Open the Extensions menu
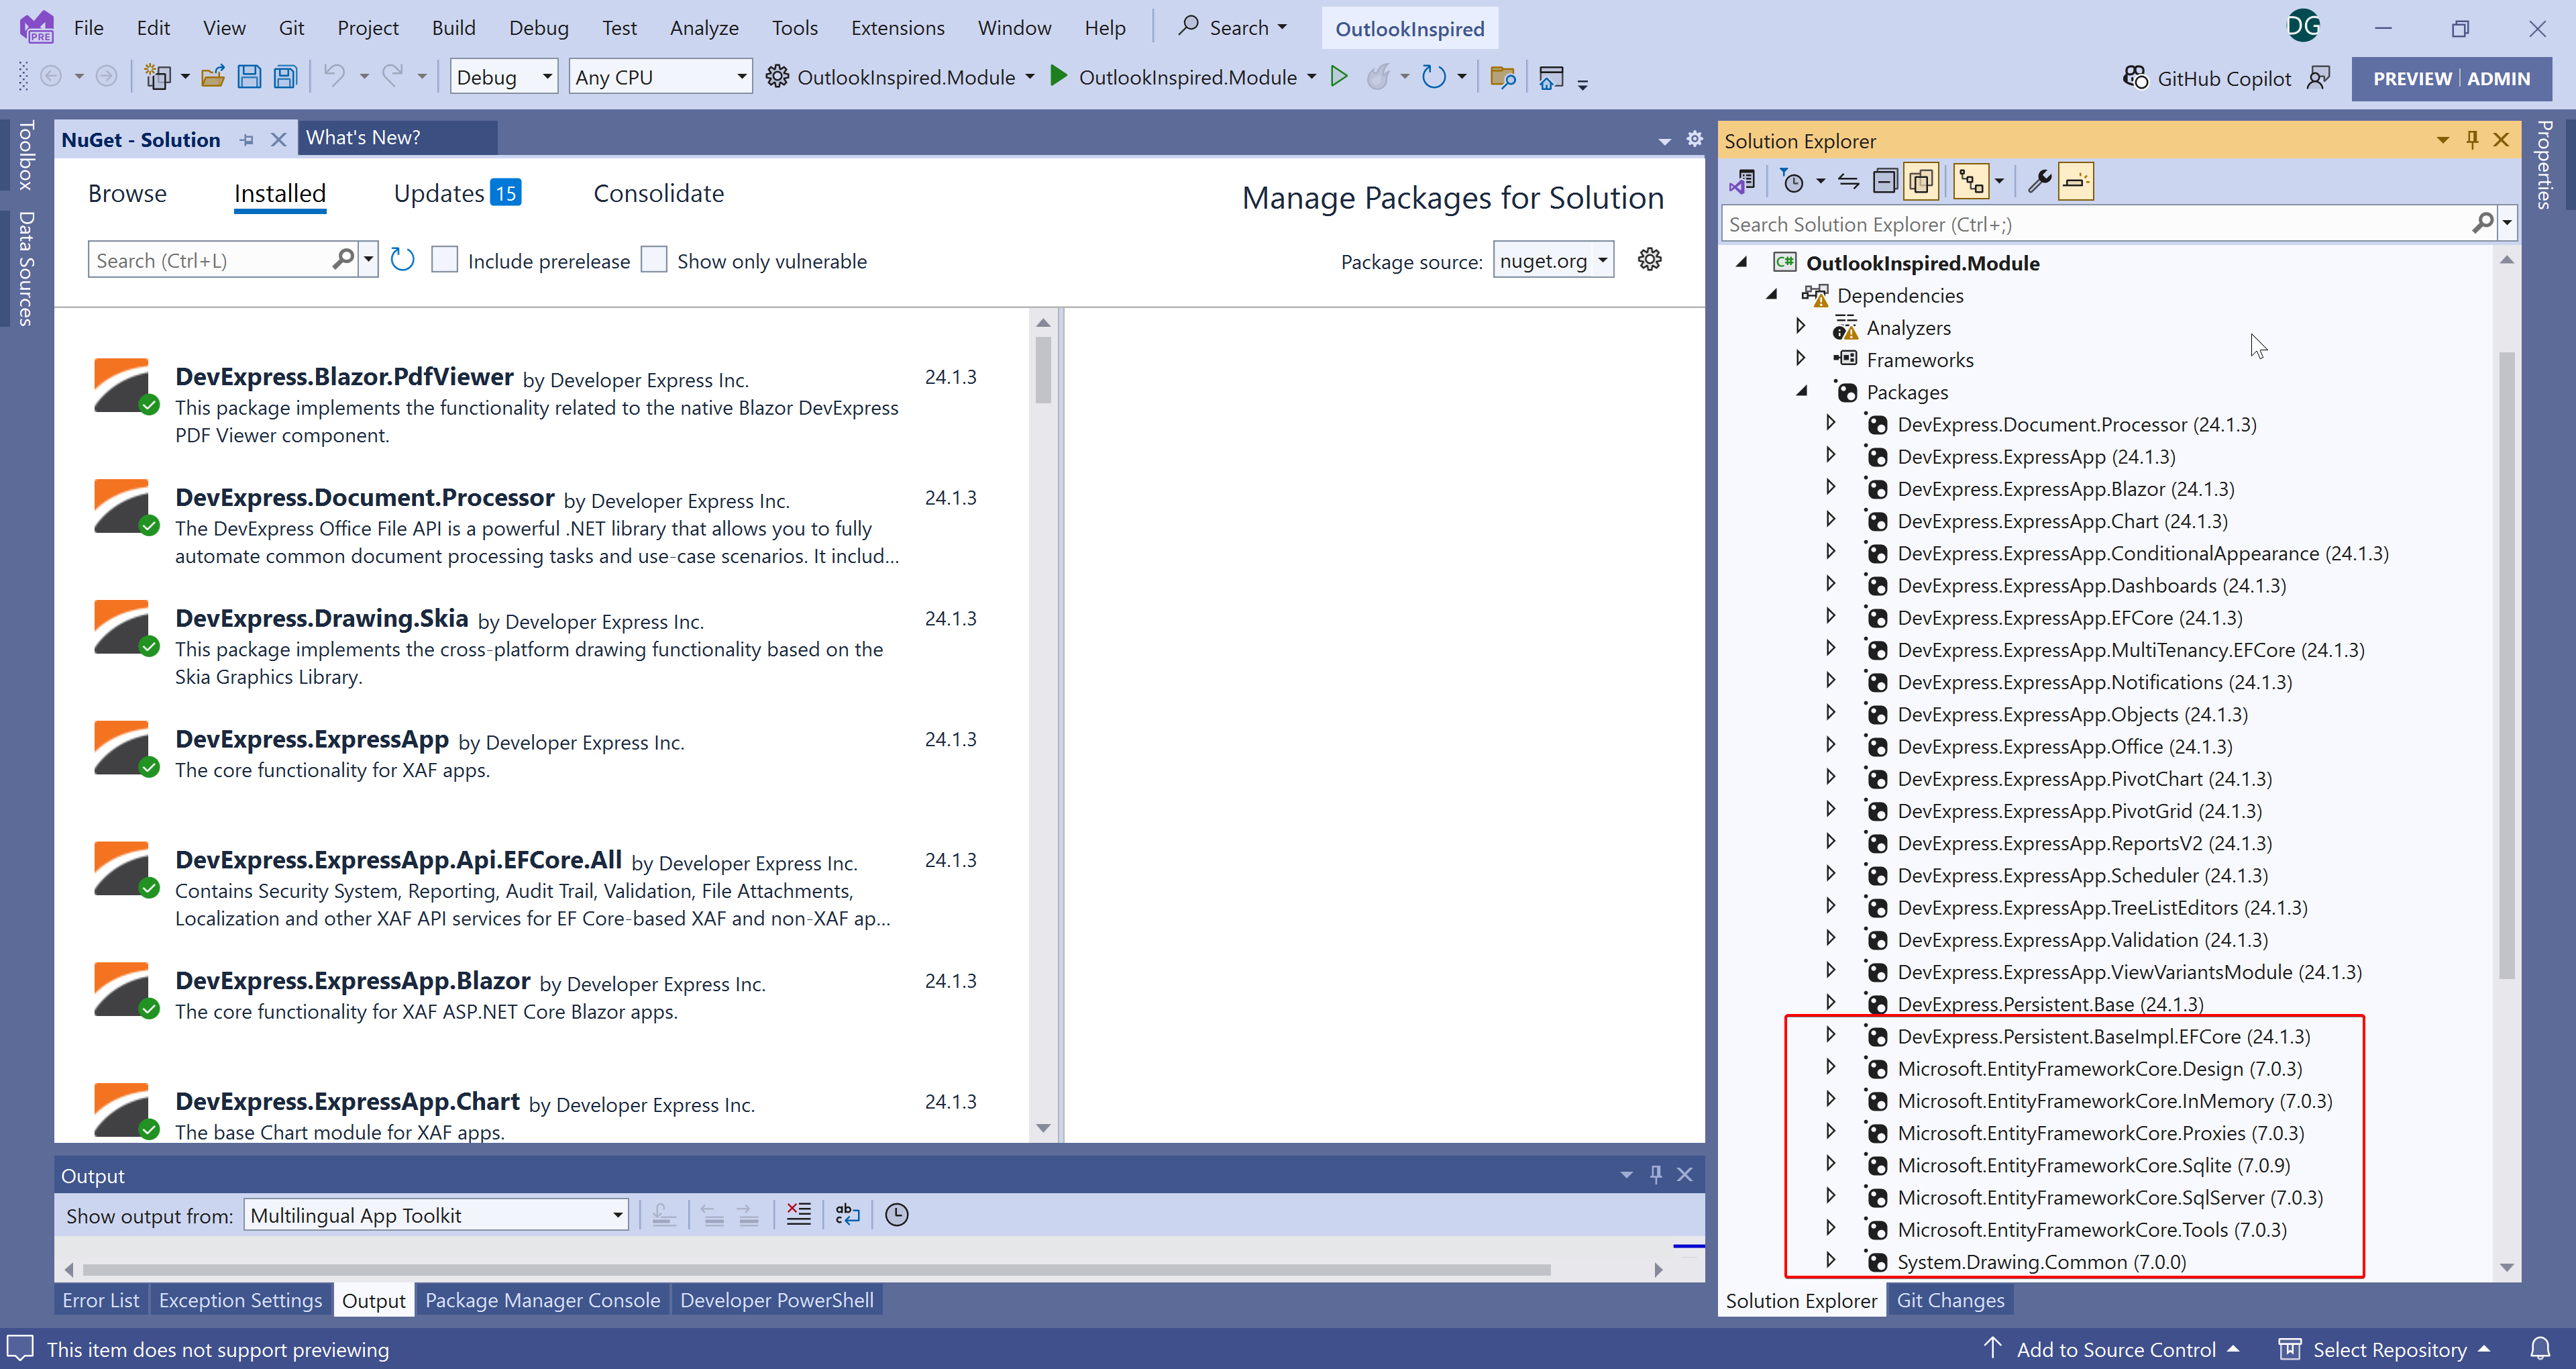 (x=897, y=28)
